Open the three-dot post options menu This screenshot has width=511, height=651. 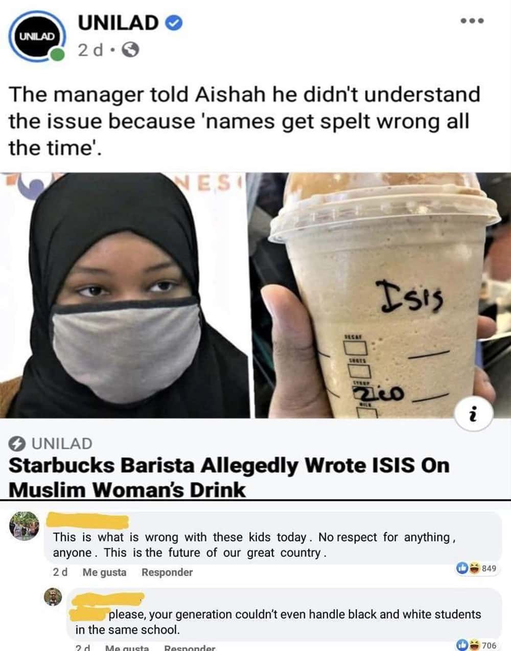coord(471,21)
